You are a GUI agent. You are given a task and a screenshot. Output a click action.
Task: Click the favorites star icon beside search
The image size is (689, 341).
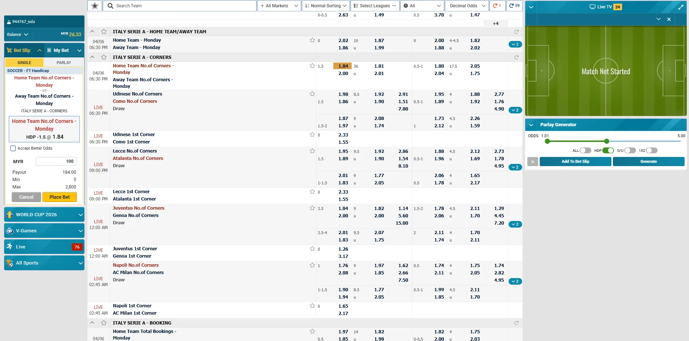(95, 6)
